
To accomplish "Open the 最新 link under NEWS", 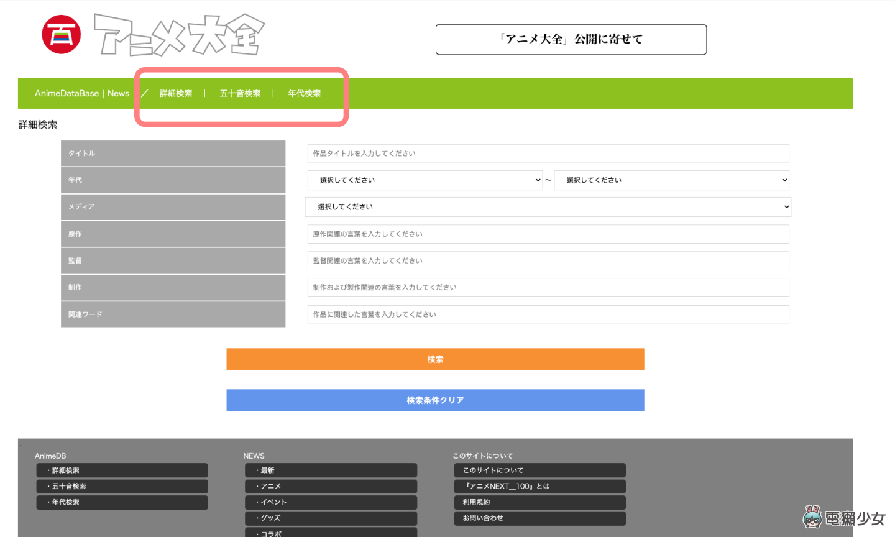I will click(331, 470).
